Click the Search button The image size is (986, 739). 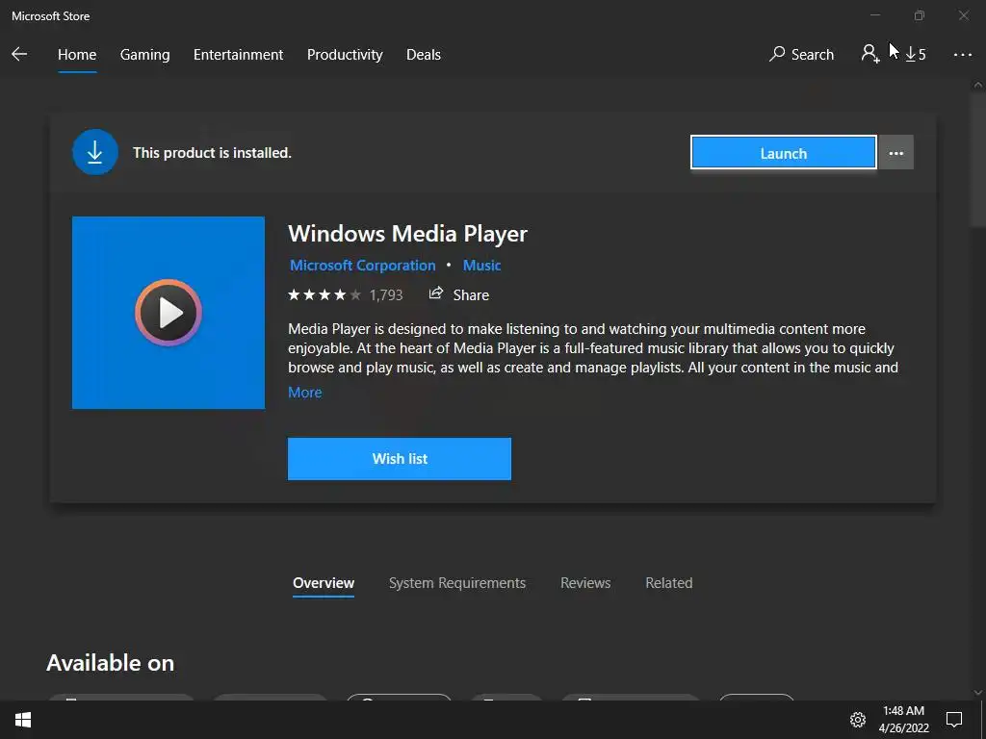(x=801, y=55)
